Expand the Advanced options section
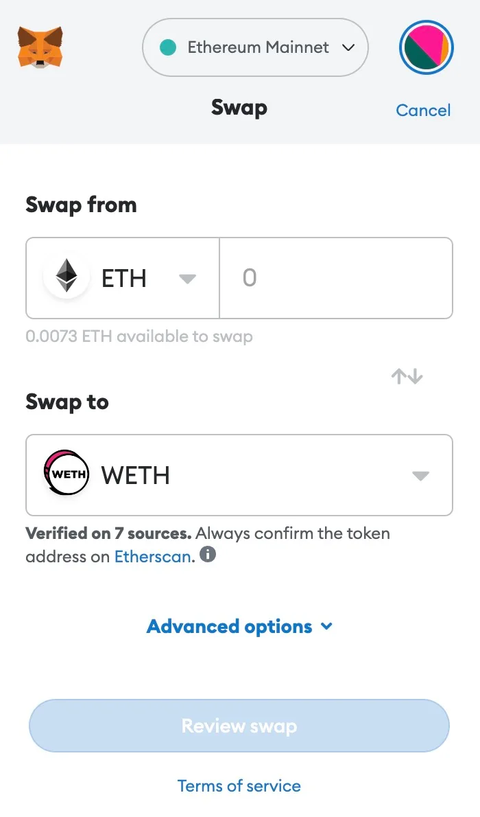 click(239, 625)
